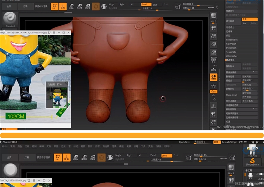Open the 文档 menu
The height and width of the screenshot is (187, 264).
[x=27, y=146]
